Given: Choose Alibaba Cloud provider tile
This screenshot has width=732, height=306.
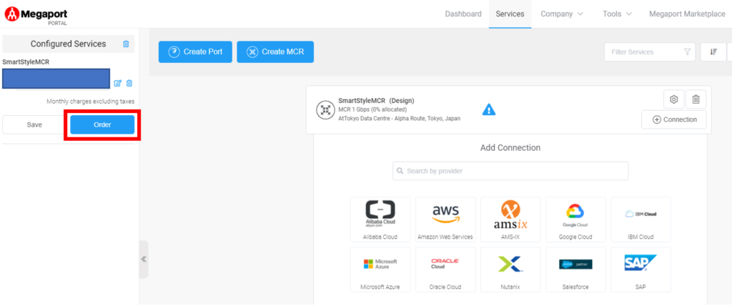Looking at the screenshot, I should (380, 220).
